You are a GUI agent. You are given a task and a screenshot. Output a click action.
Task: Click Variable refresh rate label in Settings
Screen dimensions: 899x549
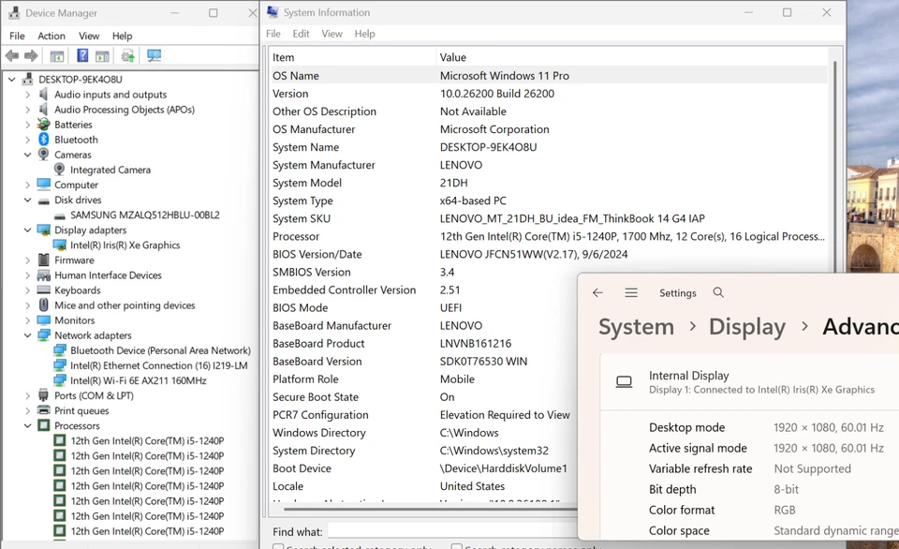click(700, 468)
